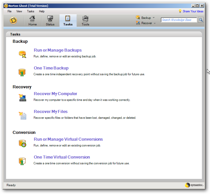
Task: Click the Ready status bar text
Action: 11,185
